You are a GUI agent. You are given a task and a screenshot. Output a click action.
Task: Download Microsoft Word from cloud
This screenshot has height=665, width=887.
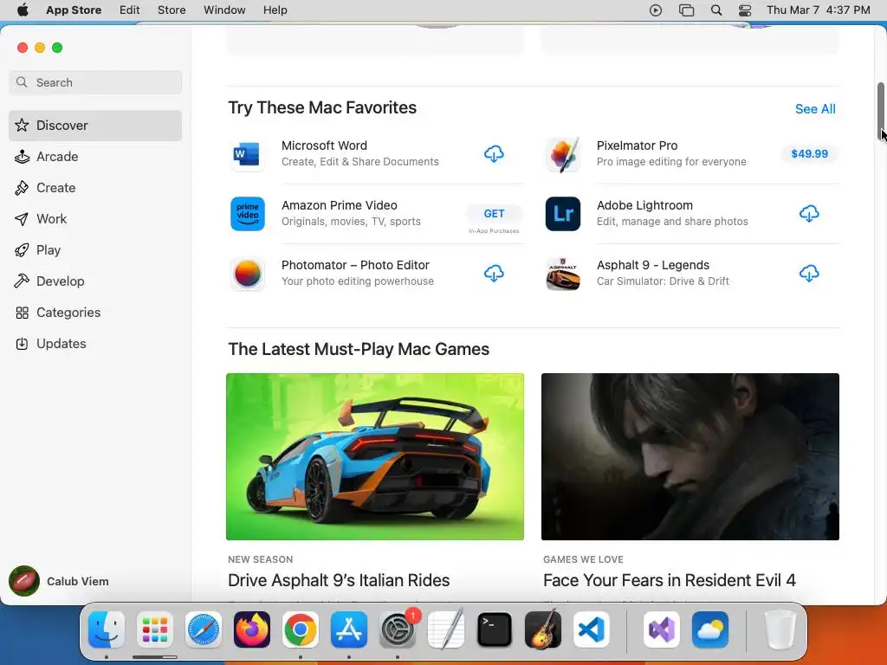(494, 154)
